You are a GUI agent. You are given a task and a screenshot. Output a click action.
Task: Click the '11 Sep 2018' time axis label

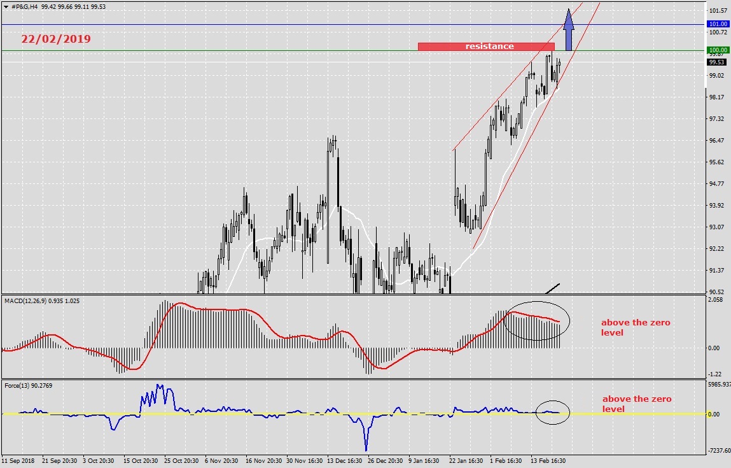tap(19, 460)
